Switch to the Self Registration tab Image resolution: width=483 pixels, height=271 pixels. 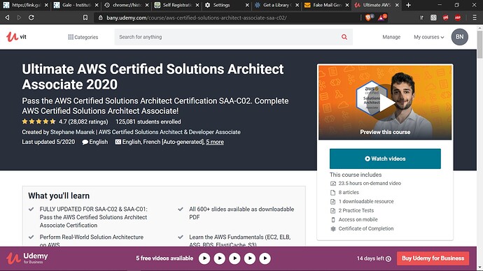[x=177, y=5]
